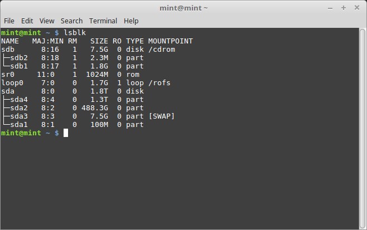Click the terminal scrollbar on right edge
Screen dimensions: 367x230
point(364,128)
